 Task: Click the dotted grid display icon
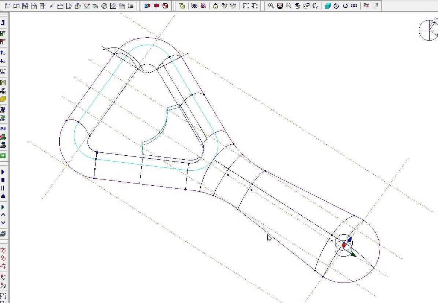coord(375,5)
